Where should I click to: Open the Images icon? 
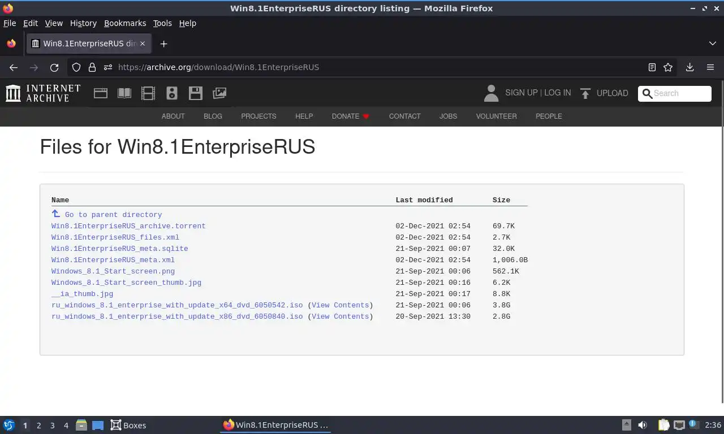pos(219,93)
